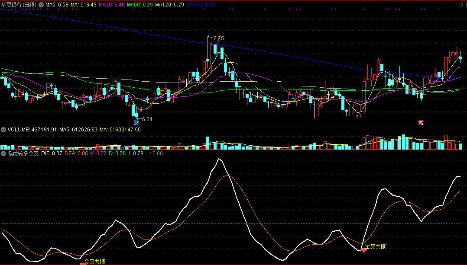The width and height of the screenshot is (467, 265).
Task: Click the hollow diamond icon at top right
Action: [x=460, y=5]
